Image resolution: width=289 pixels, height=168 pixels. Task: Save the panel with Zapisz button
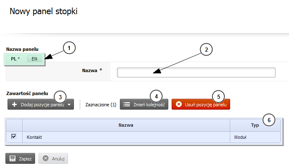tap(20, 158)
